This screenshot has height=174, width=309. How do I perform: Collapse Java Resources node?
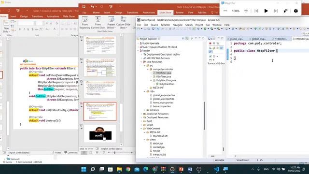click(141, 62)
